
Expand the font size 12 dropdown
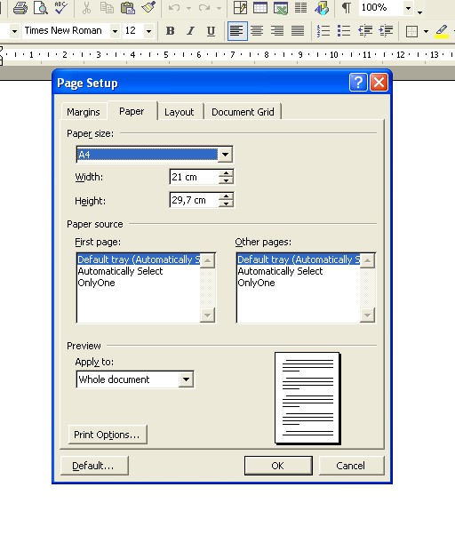click(x=148, y=31)
